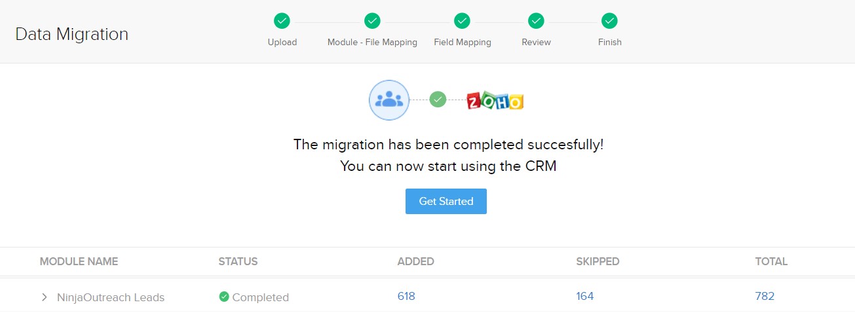Click the Upload step checkmark icon

(x=282, y=21)
